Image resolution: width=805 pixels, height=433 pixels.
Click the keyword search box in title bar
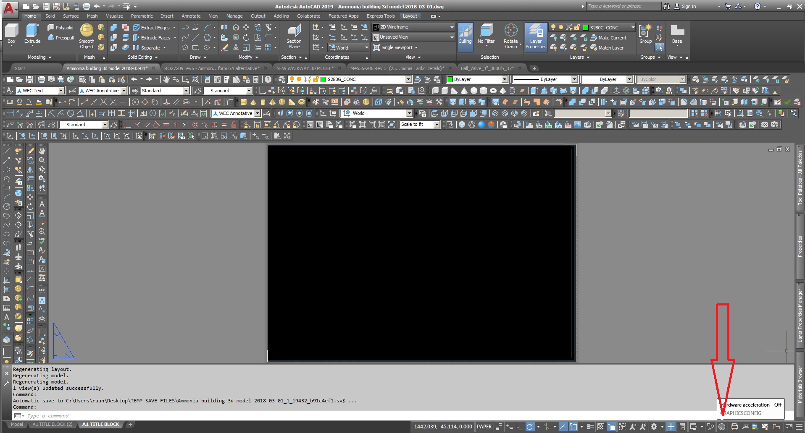pyautogui.click(x=623, y=6)
